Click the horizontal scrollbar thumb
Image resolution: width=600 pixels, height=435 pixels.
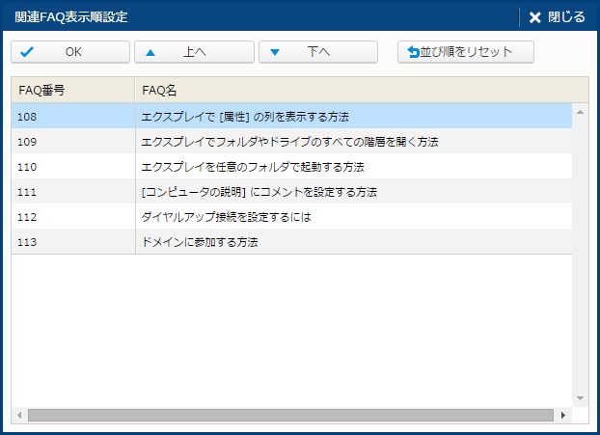289,415
